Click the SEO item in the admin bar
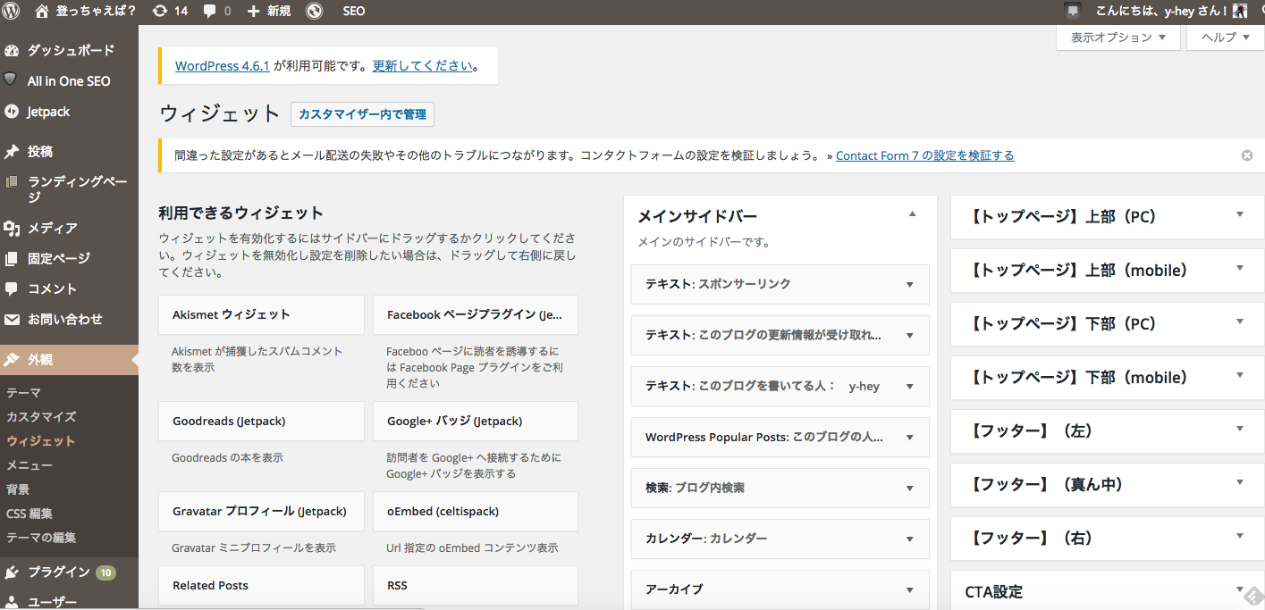Image resolution: width=1265 pixels, height=610 pixels. (x=354, y=12)
